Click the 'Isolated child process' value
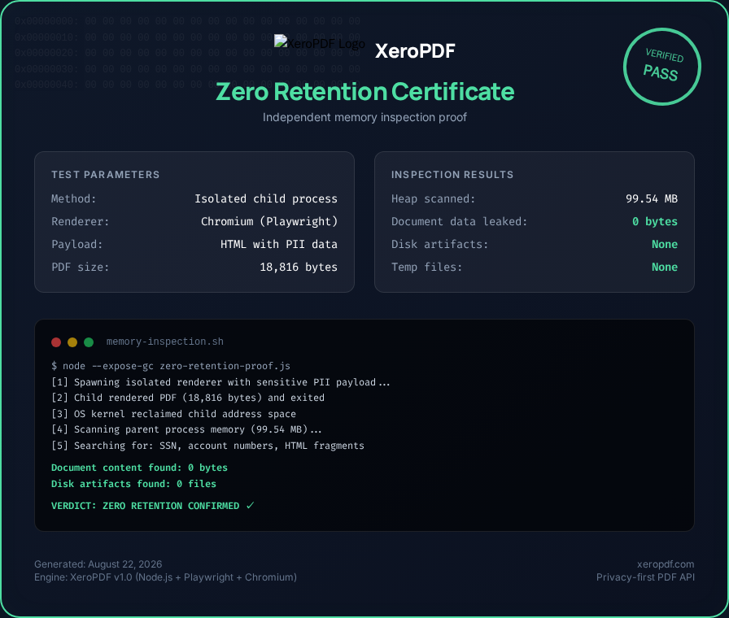729x618 pixels. click(x=266, y=199)
